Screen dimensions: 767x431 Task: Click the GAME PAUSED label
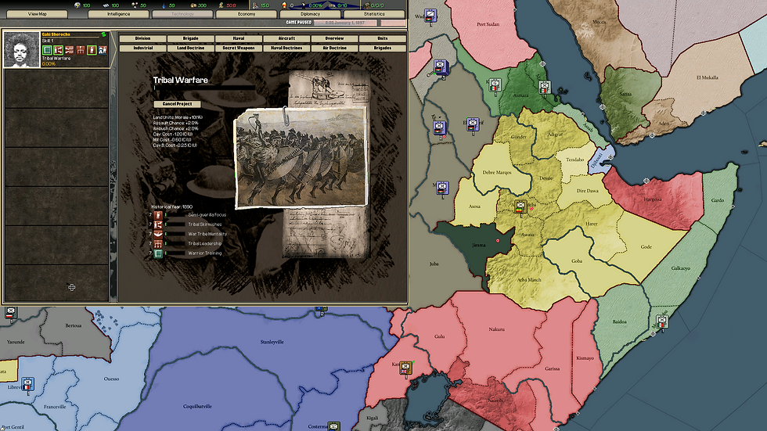click(x=299, y=23)
